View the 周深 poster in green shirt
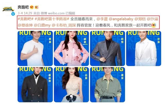This screenshot has height=107, width=165. 108,85
